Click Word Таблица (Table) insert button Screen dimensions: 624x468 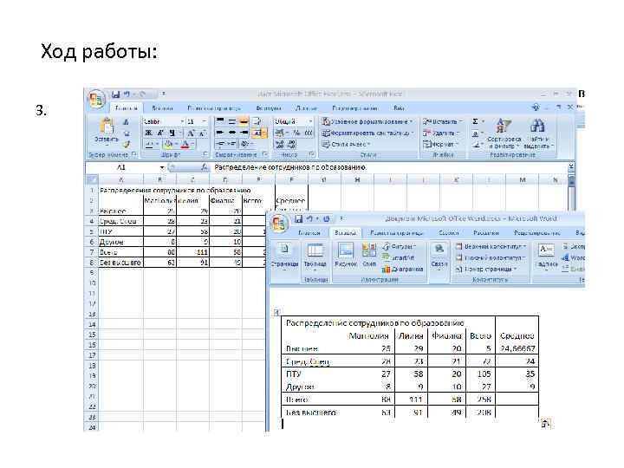coord(315,256)
